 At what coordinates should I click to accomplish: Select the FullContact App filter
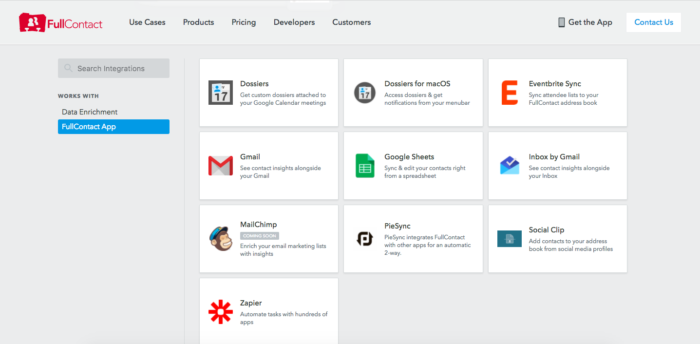click(x=114, y=127)
